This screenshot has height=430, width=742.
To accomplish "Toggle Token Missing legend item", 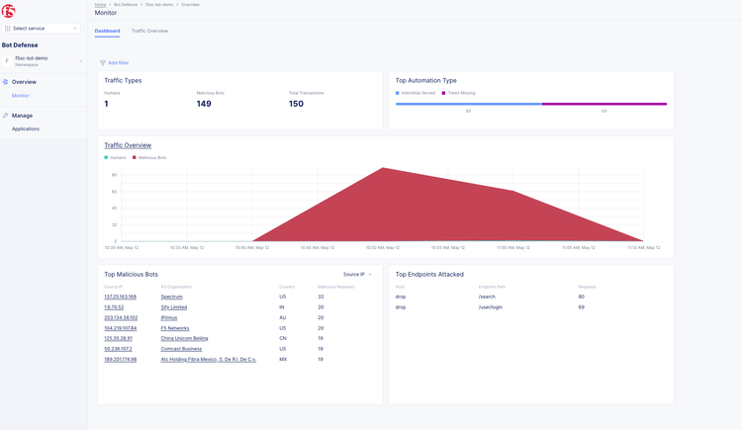I will point(458,93).
